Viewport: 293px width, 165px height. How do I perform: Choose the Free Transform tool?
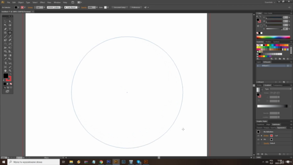10,48
